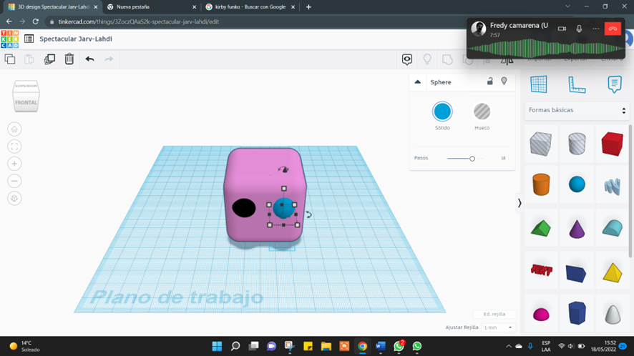Adjust the Pasos slider handle
The height and width of the screenshot is (356, 634).
coord(472,159)
